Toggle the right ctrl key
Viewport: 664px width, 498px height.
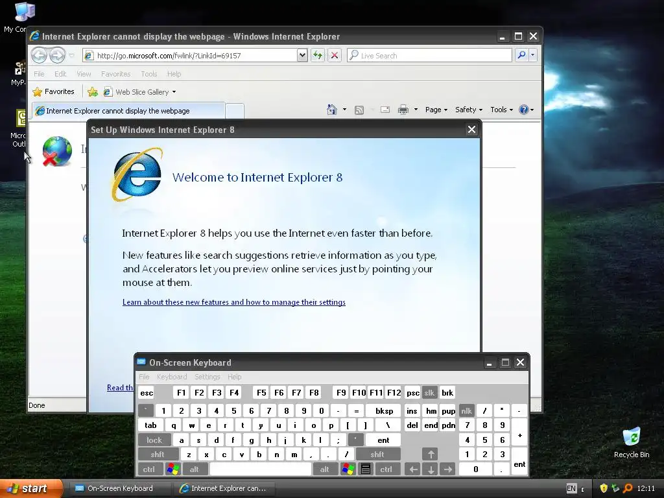[386, 469]
